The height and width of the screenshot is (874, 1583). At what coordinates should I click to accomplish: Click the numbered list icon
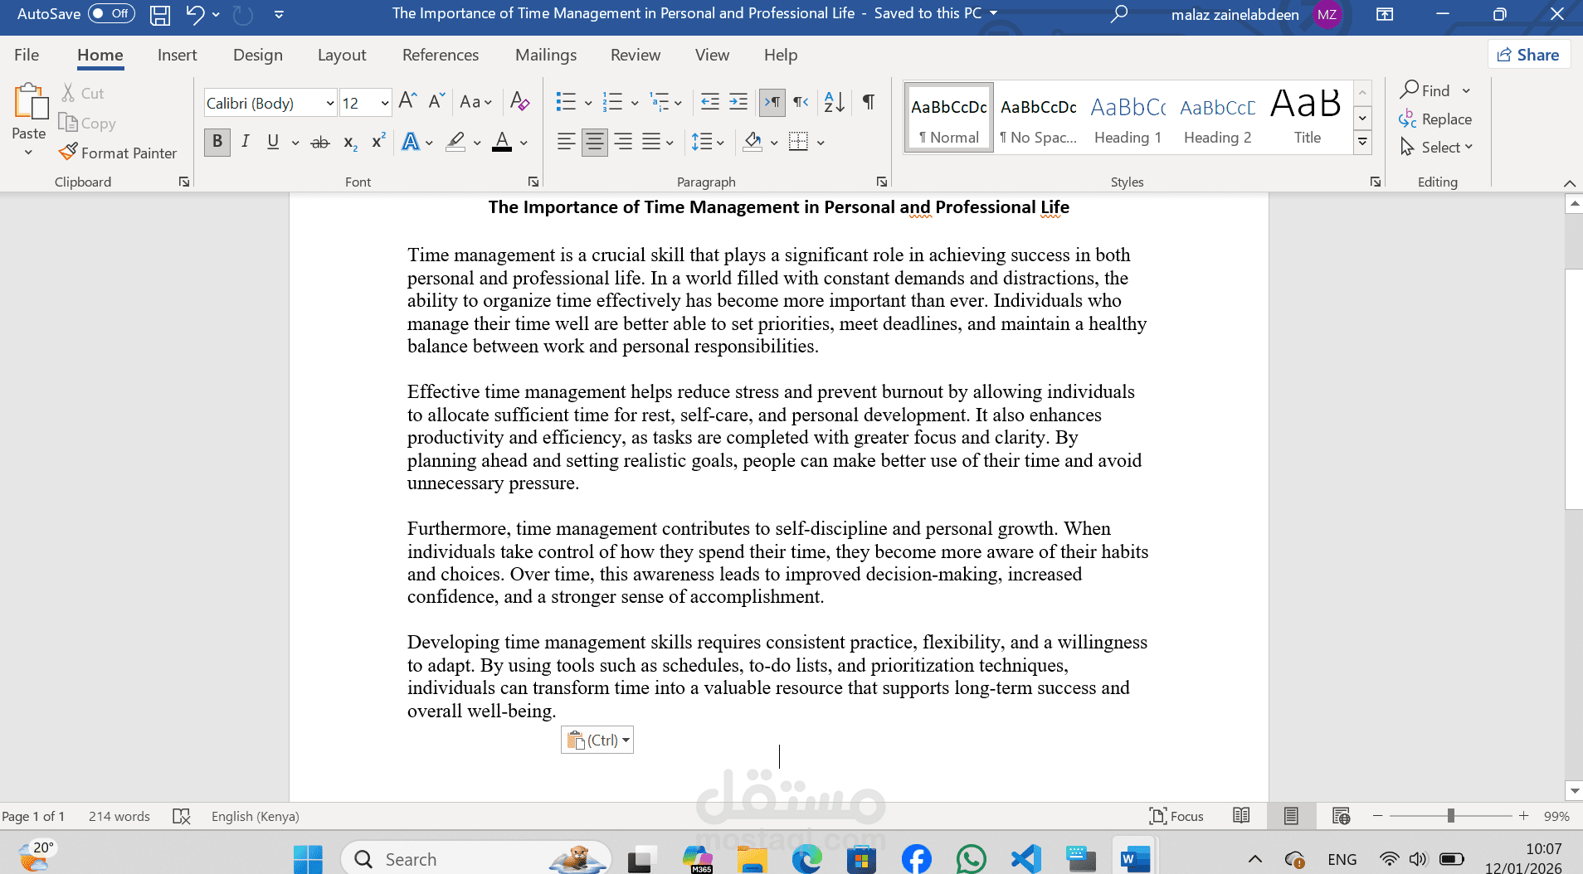coord(612,102)
